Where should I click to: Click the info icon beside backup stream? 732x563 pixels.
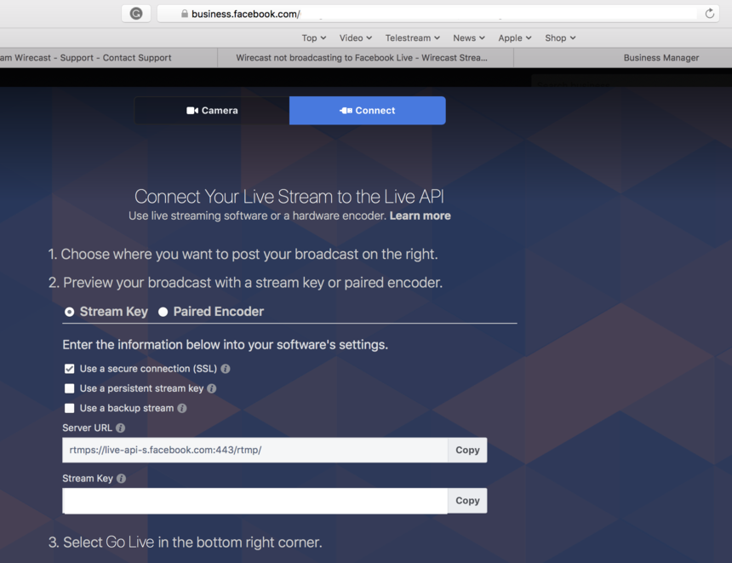coord(182,408)
